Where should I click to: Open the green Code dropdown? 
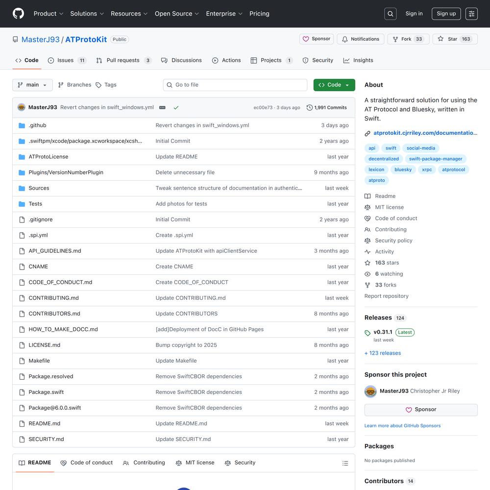point(334,85)
